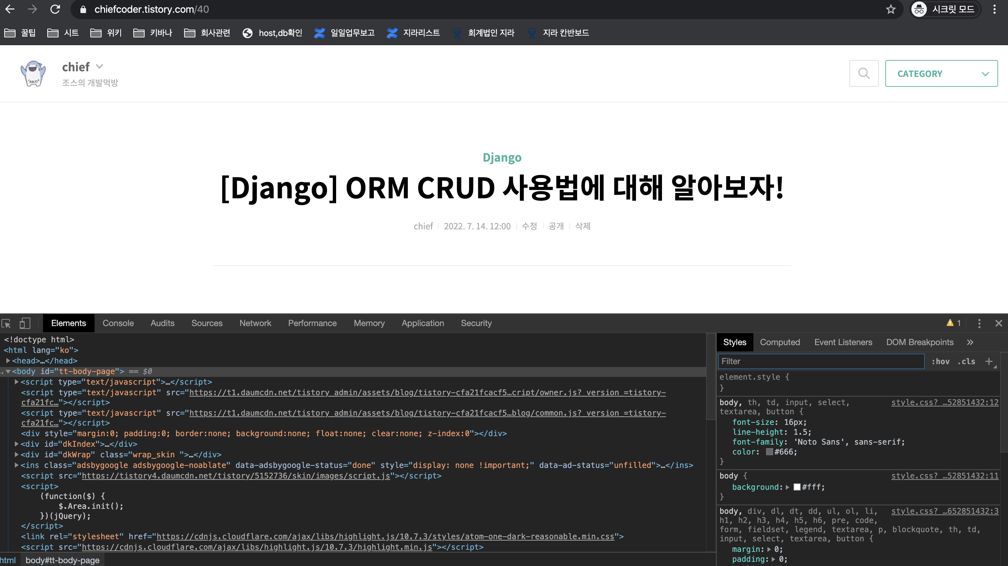Expand the dkWrap div node
This screenshot has height=566, width=1008.
[17, 454]
